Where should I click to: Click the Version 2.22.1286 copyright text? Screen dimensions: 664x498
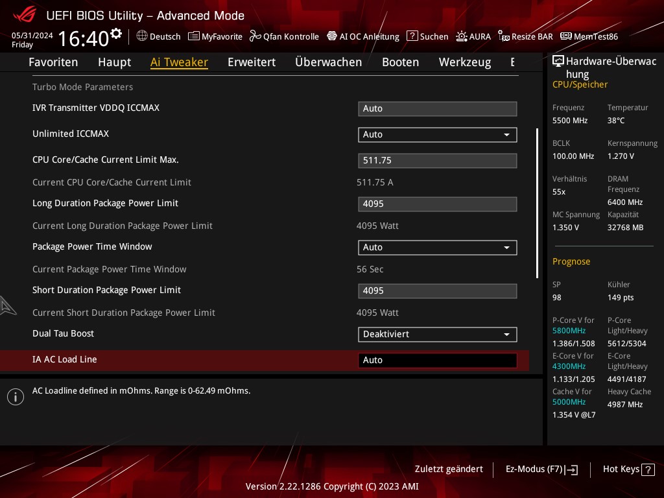[x=332, y=486]
